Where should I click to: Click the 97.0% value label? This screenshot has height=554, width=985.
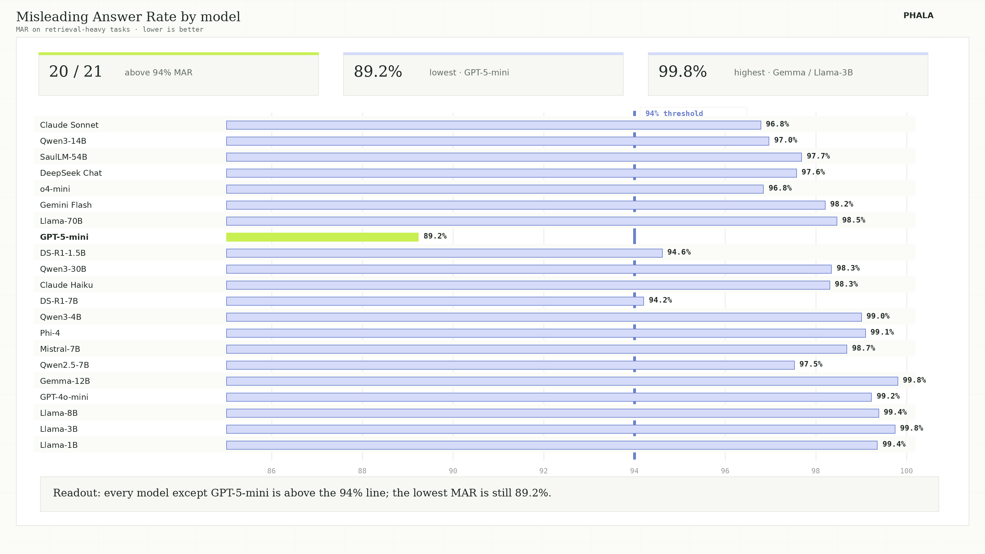(786, 140)
